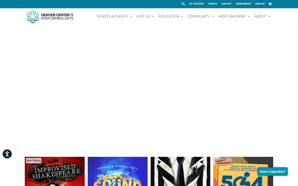Open Education menu
298x186 pixels.
(x=169, y=17)
